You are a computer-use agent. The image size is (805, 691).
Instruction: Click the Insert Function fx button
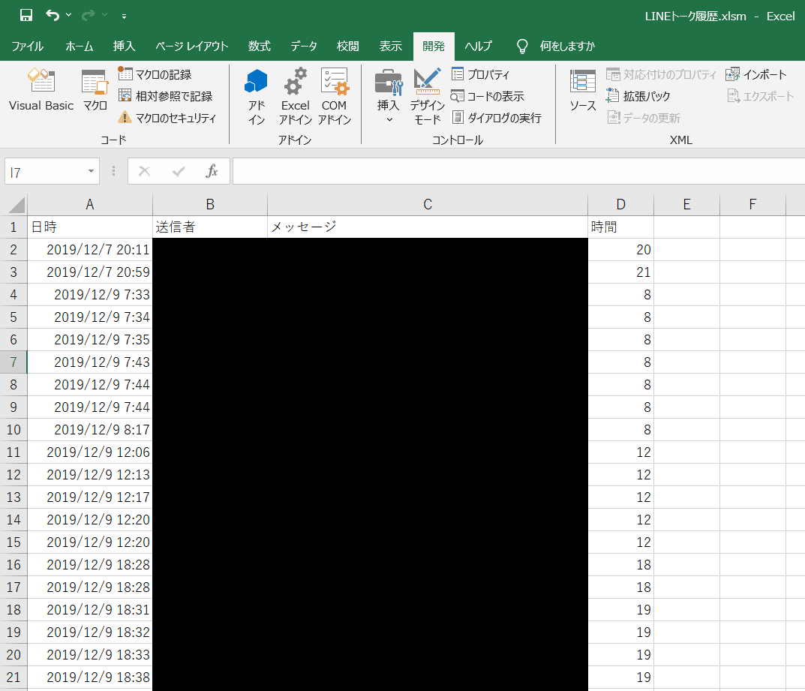(x=212, y=172)
